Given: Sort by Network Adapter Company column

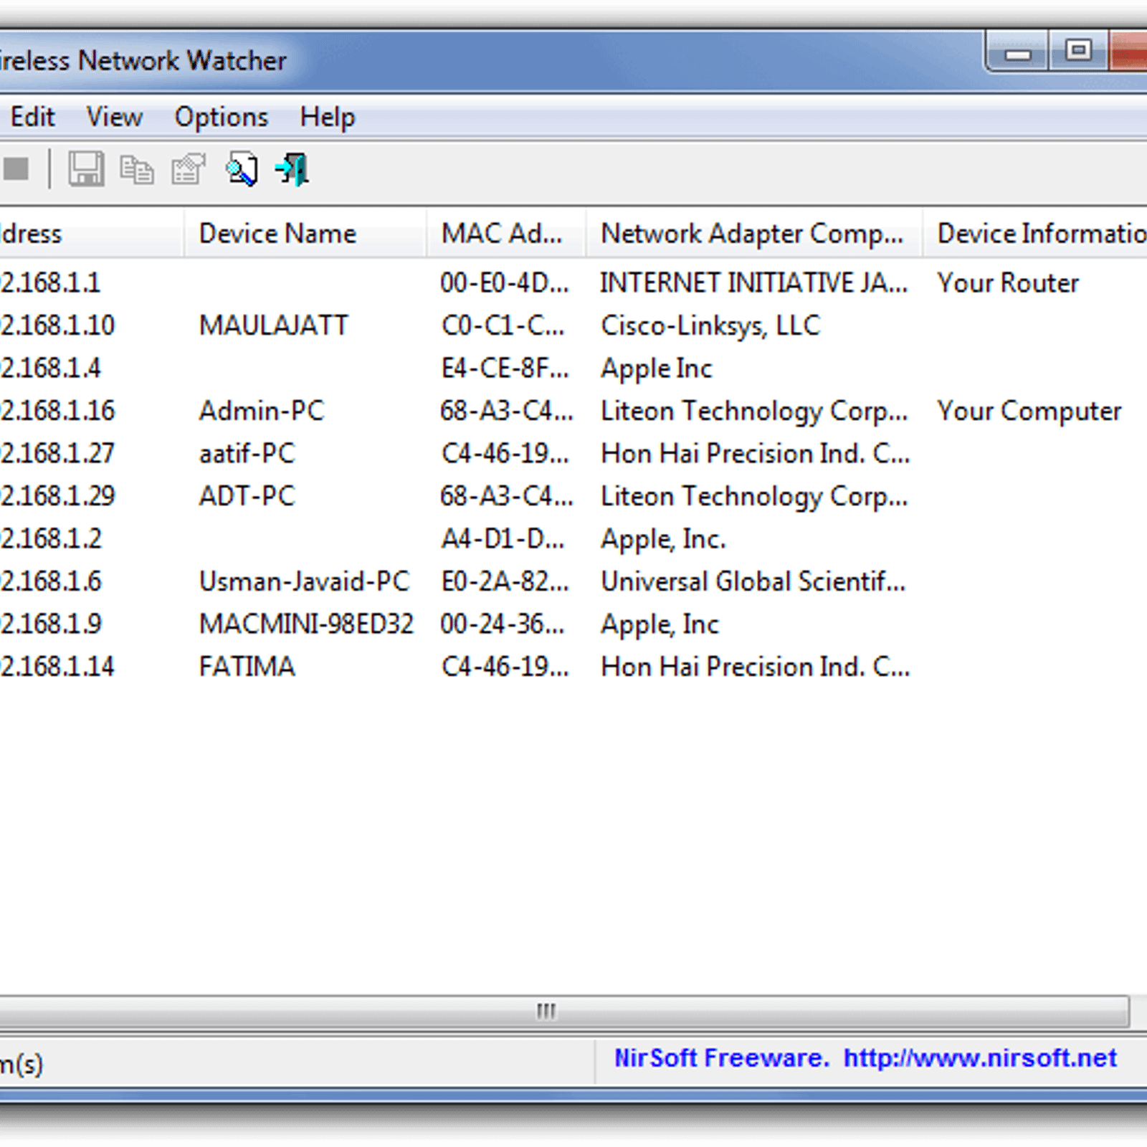Looking at the screenshot, I should click(x=751, y=234).
